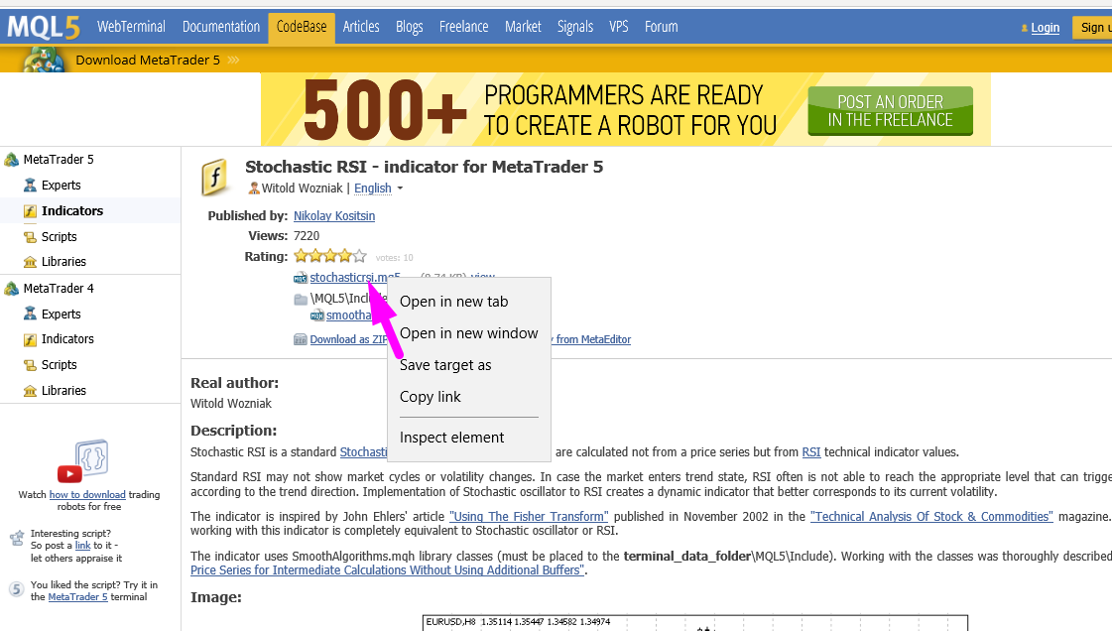Click the MQL5 logo
The height and width of the screenshot is (631, 1112).
(x=44, y=28)
